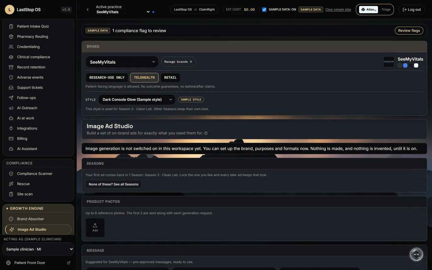Click the Record retention archive icon
The width and height of the screenshot is (432, 270).
(11, 67)
